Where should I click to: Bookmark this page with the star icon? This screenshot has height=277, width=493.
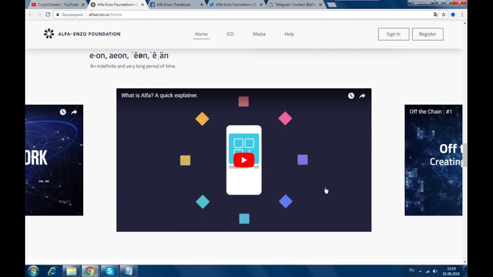444,15
